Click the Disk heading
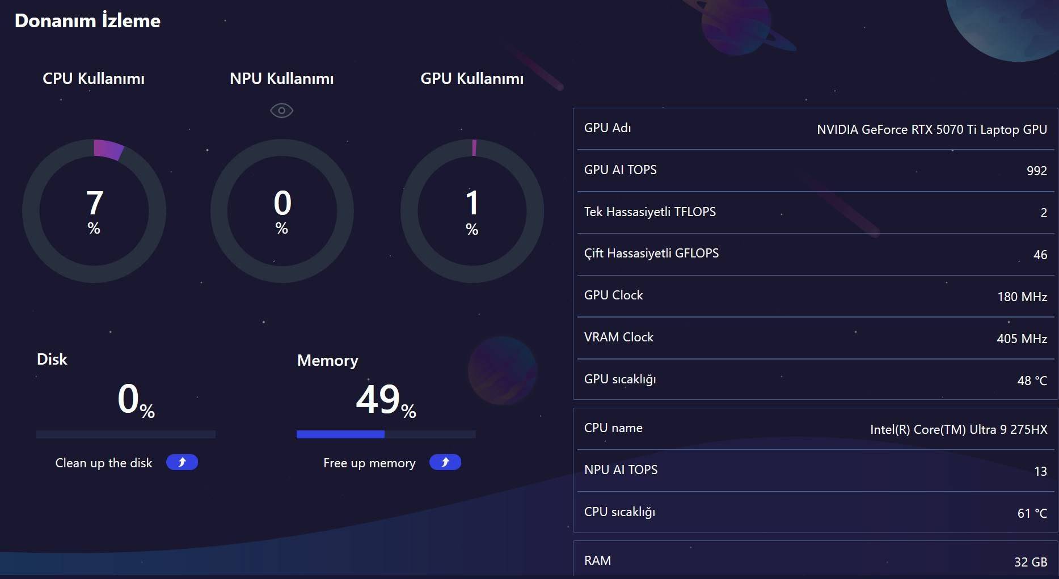 click(x=52, y=359)
